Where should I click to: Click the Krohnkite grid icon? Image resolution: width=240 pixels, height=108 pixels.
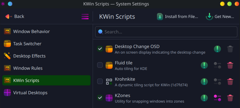coord(109,82)
